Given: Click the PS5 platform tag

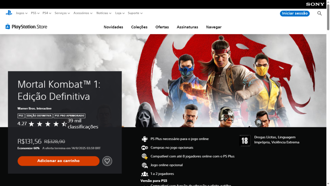Looking at the screenshot, I should (21, 116).
